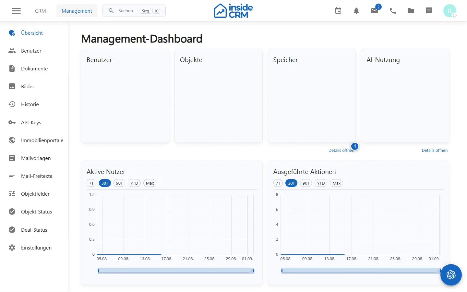This screenshot has height=292, width=467.
Task: Click the Historie clock icon
Action: pyautogui.click(x=12, y=104)
